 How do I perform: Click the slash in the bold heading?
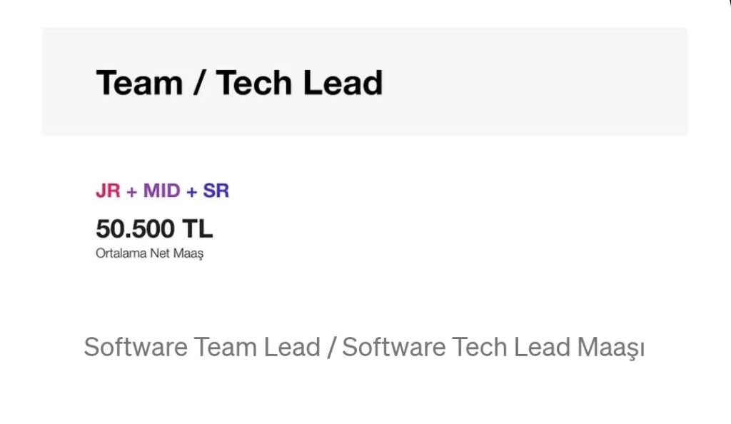(196, 83)
